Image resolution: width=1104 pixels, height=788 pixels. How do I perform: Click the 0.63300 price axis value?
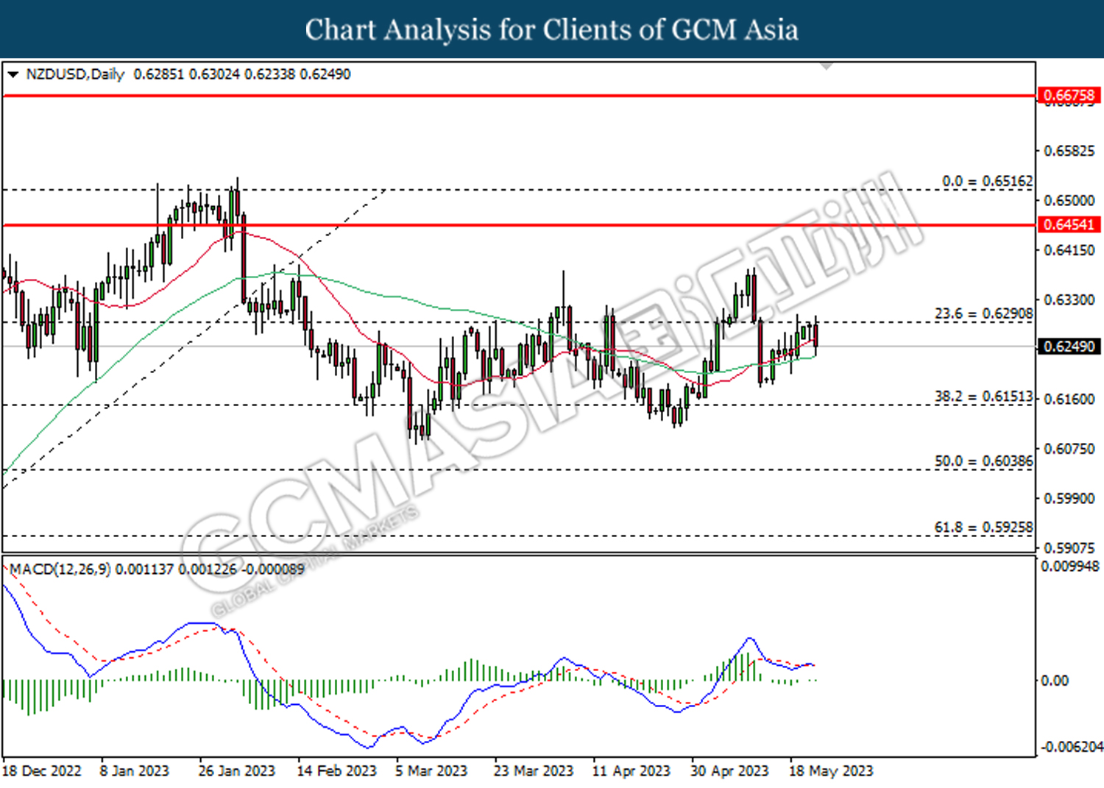pos(1069,299)
